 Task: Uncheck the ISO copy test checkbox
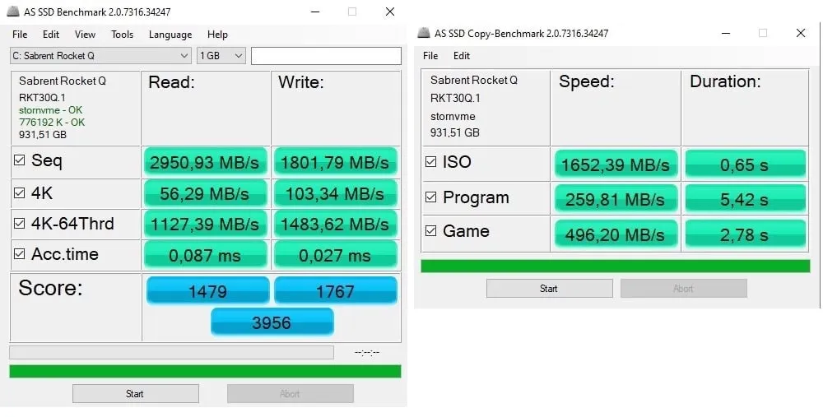pos(431,161)
